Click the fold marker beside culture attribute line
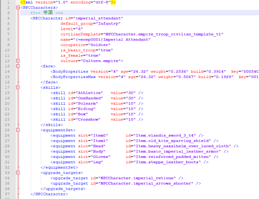 click(x=18, y=61)
